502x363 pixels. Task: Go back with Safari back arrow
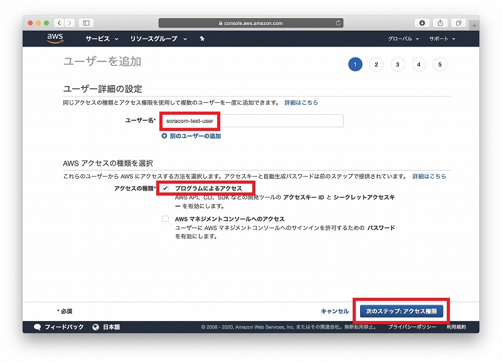pos(59,23)
